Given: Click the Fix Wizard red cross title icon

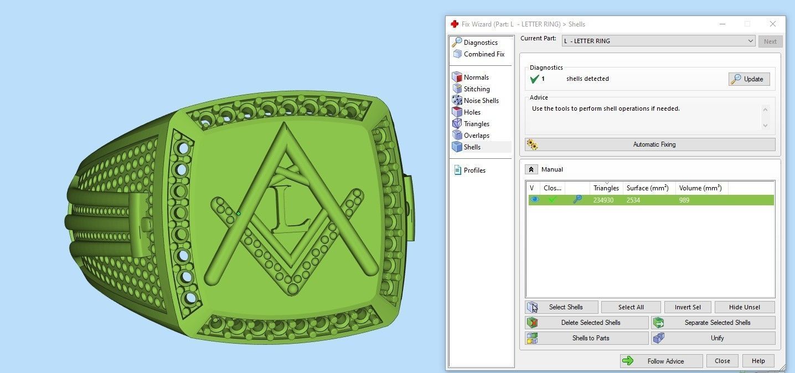Looking at the screenshot, I should pos(455,24).
